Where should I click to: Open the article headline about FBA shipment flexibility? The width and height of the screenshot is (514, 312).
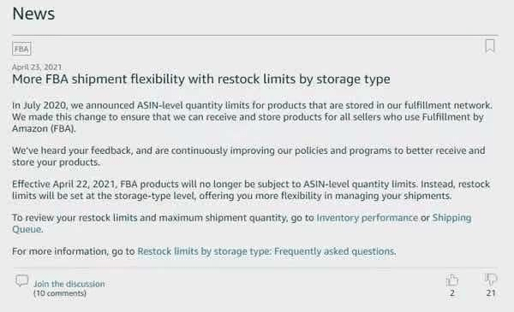(201, 79)
